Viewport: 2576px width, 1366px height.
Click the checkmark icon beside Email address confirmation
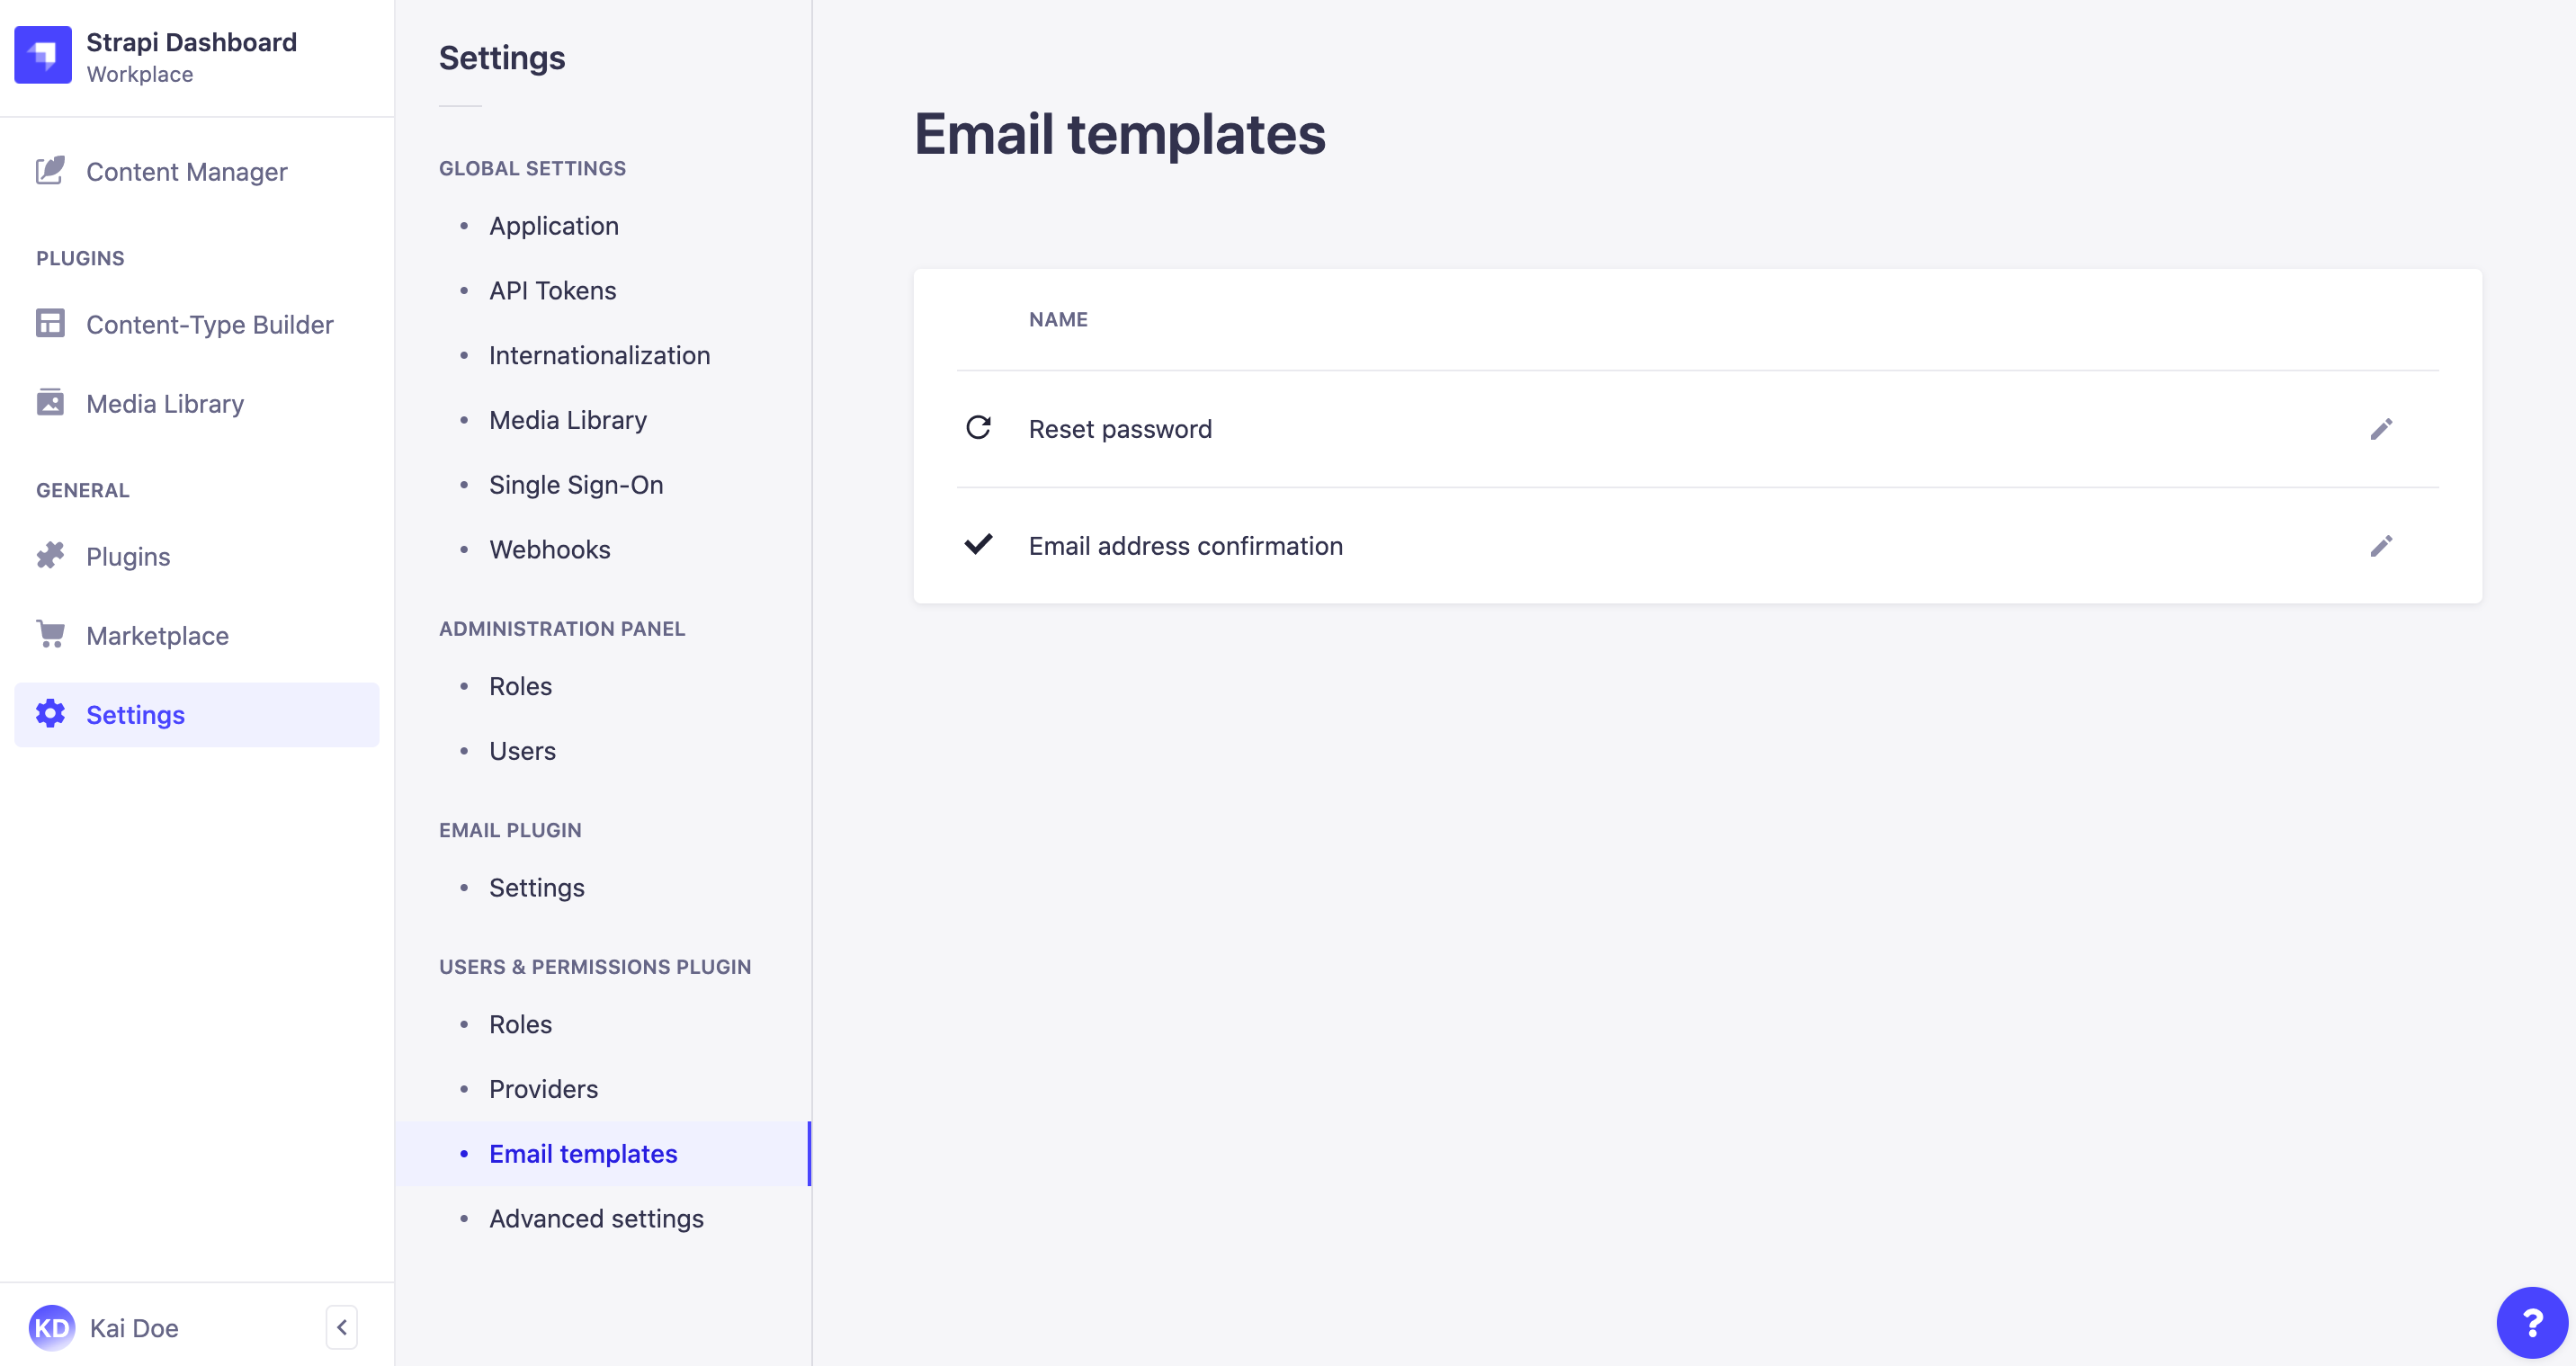tap(978, 545)
